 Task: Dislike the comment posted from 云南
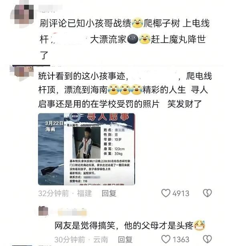[x=208, y=239]
